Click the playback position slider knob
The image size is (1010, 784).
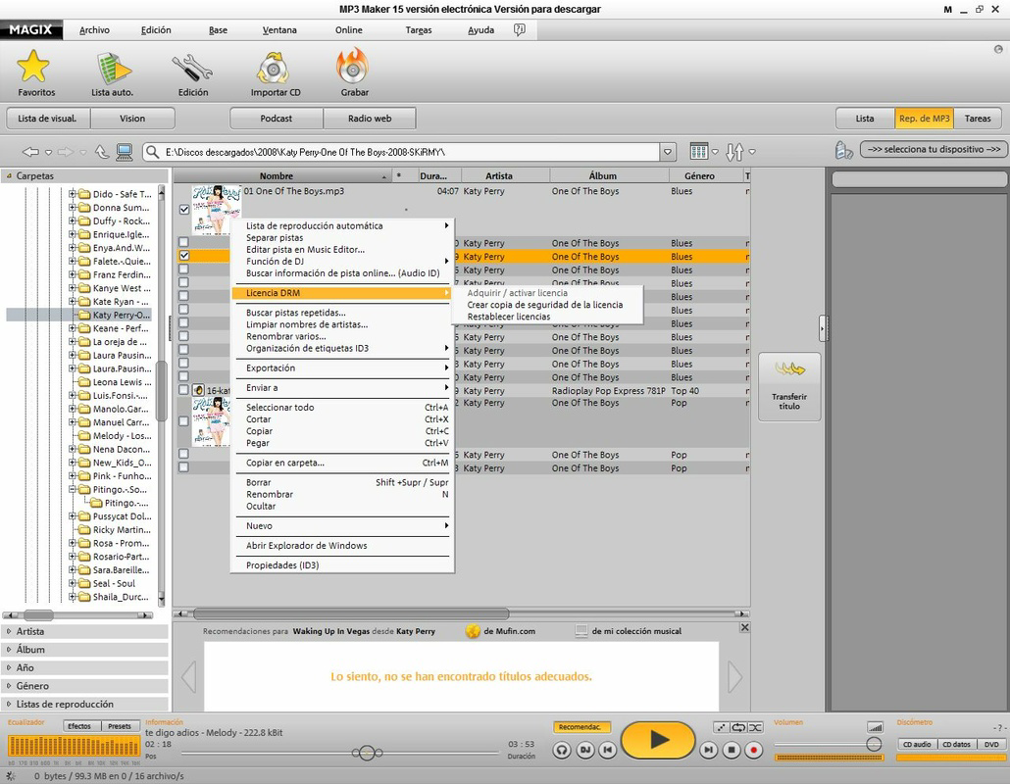pyautogui.click(x=367, y=753)
